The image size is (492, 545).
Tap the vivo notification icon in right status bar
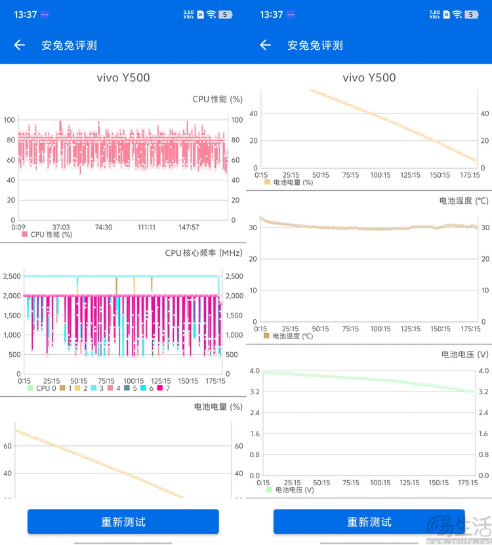291,14
